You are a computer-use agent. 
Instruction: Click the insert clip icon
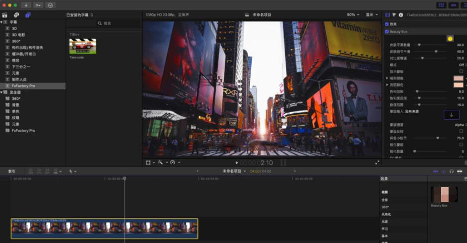[x=39, y=171]
